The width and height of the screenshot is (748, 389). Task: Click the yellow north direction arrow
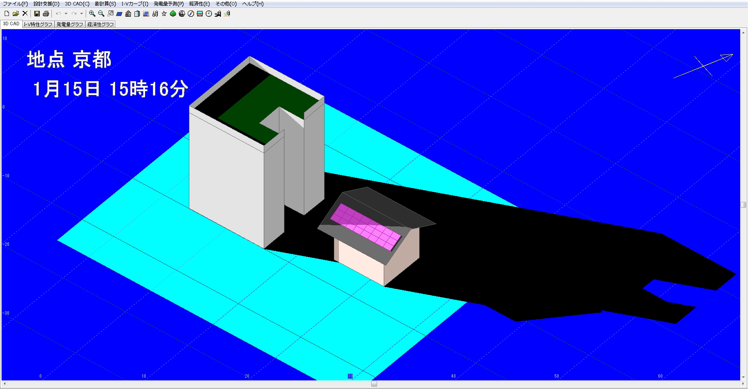[704, 65]
